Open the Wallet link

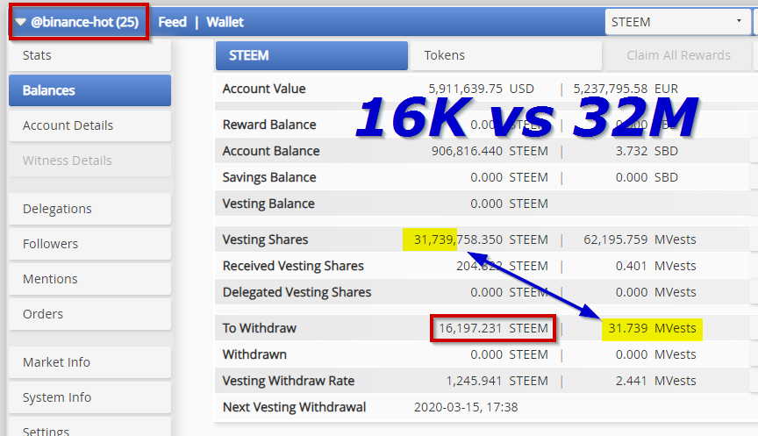tap(225, 22)
